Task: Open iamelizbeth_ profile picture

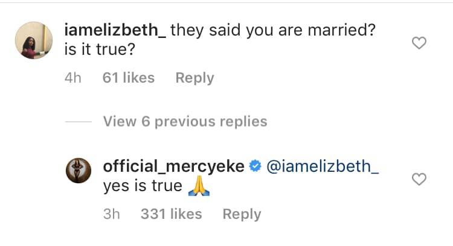Action: (33, 40)
